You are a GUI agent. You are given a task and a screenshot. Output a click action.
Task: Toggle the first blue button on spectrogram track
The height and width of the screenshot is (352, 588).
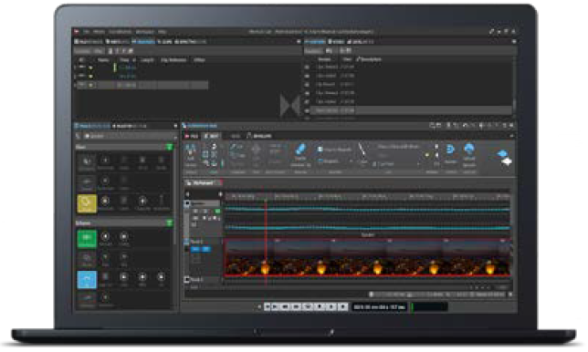click(x=195, y=249)
